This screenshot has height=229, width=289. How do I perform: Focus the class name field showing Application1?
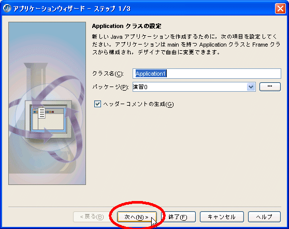tap(207, 74)
